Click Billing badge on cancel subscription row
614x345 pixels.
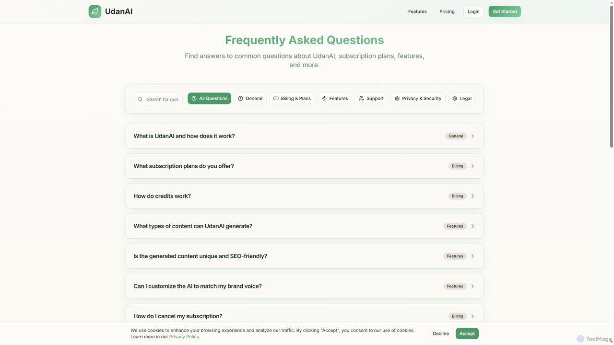coord(458,316)
